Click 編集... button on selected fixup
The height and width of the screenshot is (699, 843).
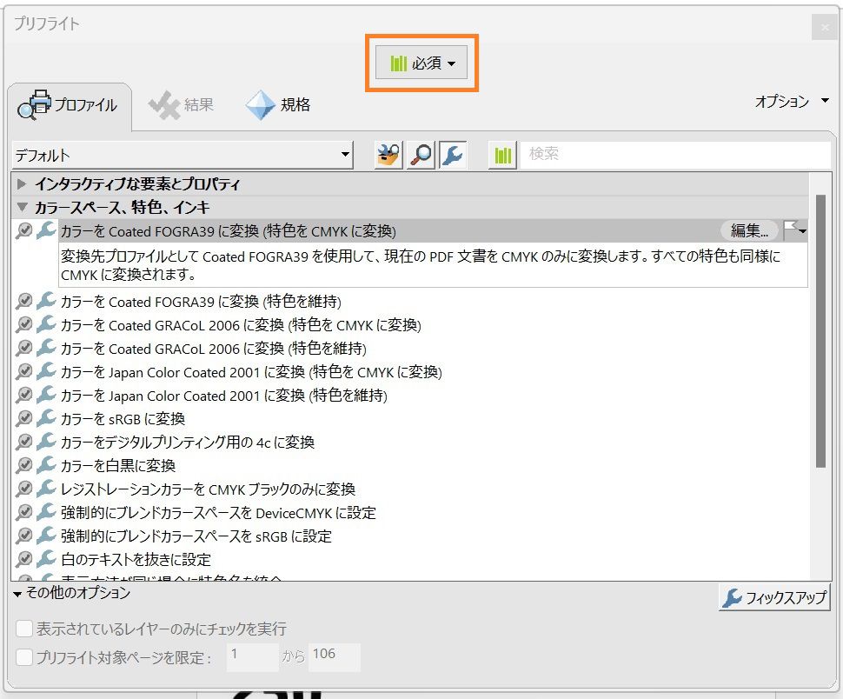pyautogui.click(x=749, y=230)
